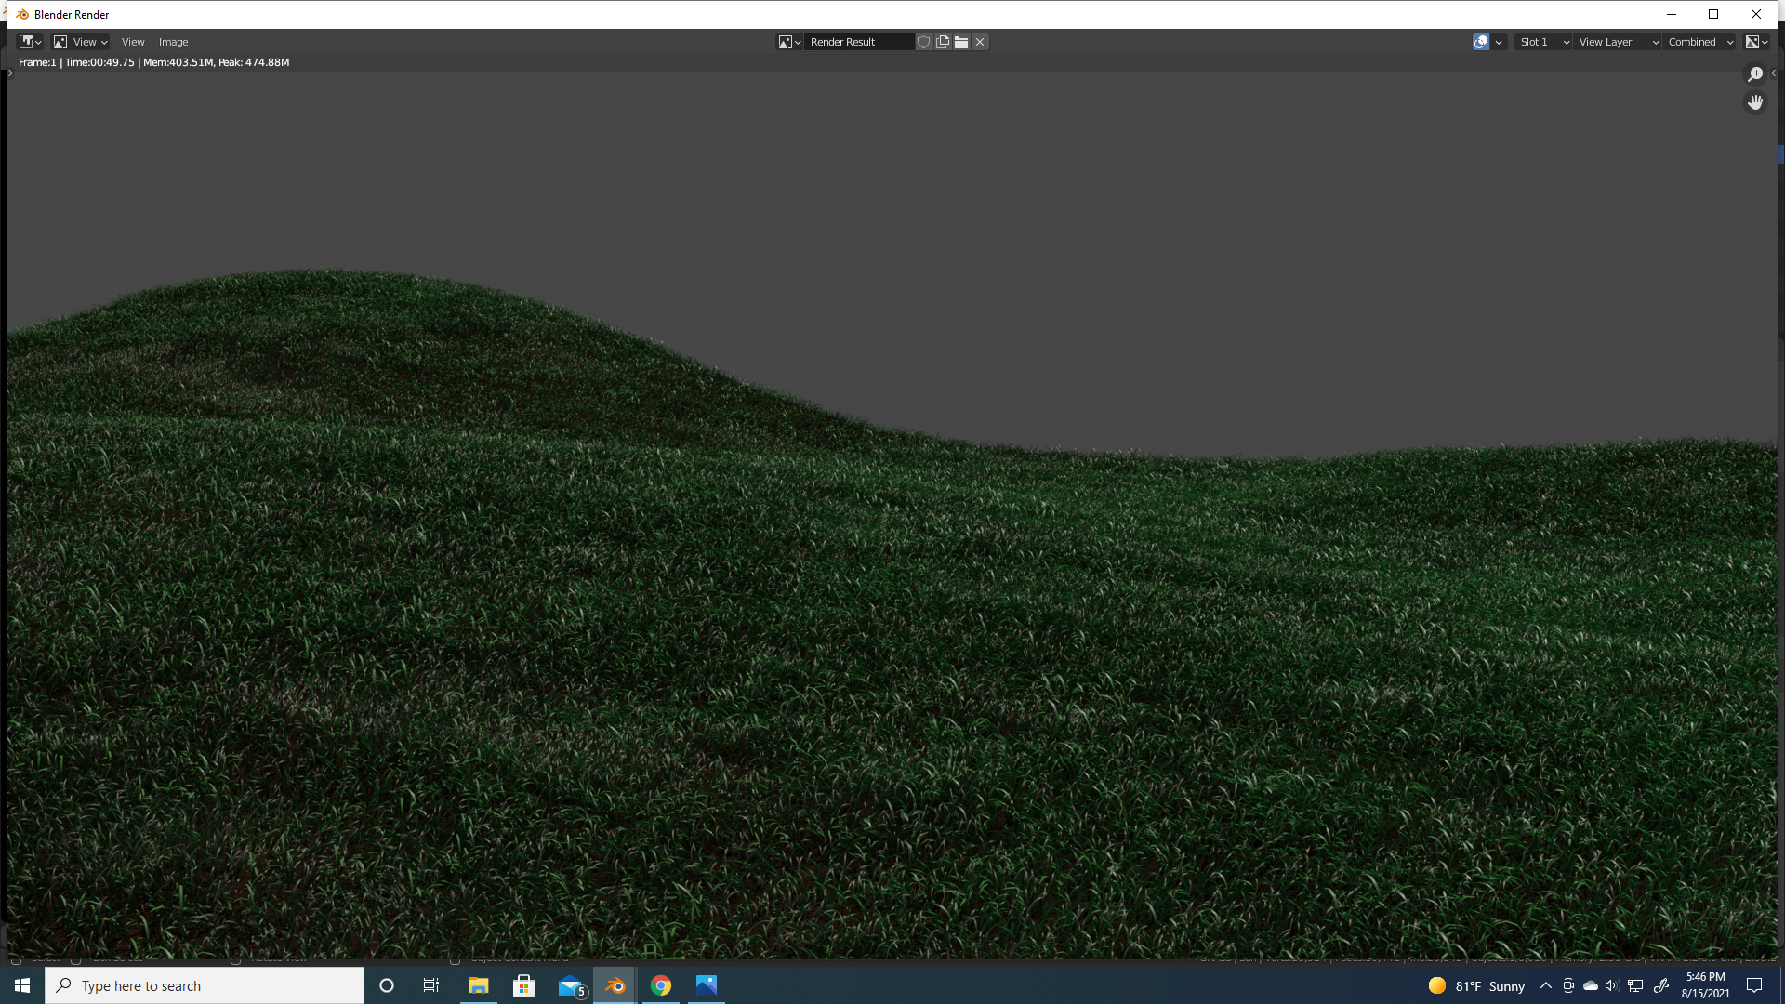Click the pan hand gizmo
The width and height of the screenshot is (1785, 1004).
[x=1755, y=102]
